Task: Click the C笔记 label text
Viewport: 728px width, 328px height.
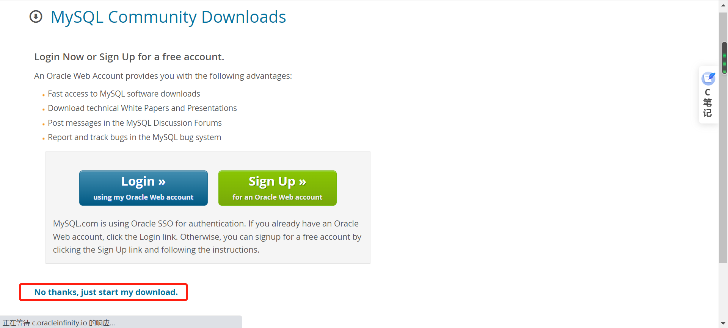Action: pos(708,103)
